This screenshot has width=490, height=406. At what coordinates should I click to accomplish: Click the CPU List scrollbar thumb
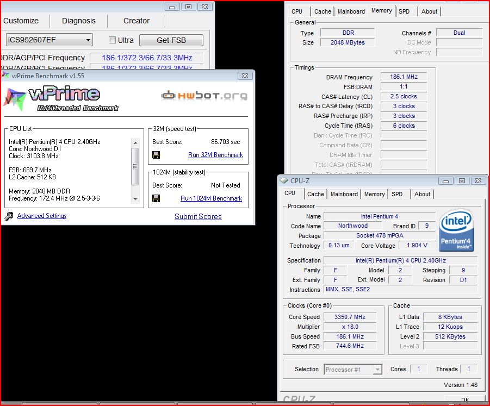click(135, 166)
